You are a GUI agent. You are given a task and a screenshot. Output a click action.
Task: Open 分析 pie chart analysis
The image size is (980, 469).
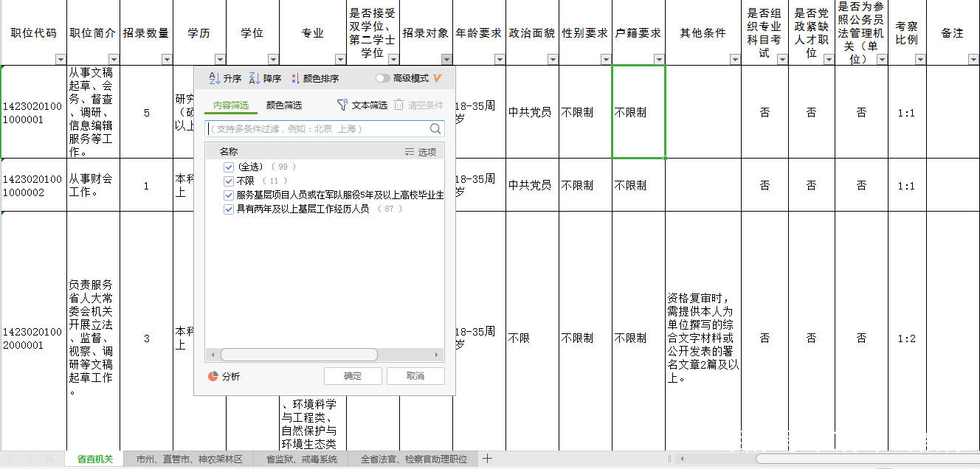[x=224, y=376]
